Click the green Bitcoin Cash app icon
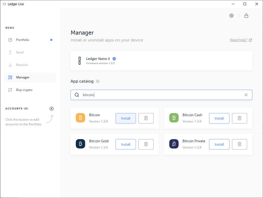The image size is (263, 198). [x=174, y=118]
